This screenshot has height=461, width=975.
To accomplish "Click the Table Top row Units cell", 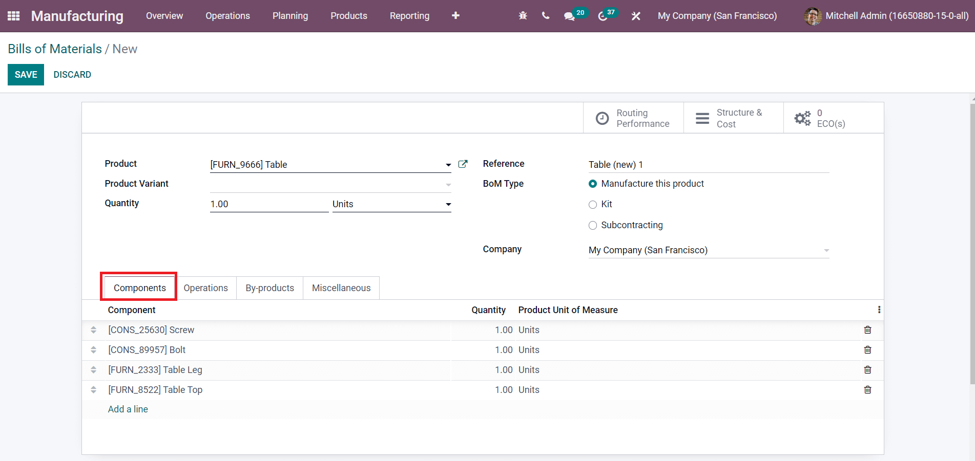I will 529,390.
